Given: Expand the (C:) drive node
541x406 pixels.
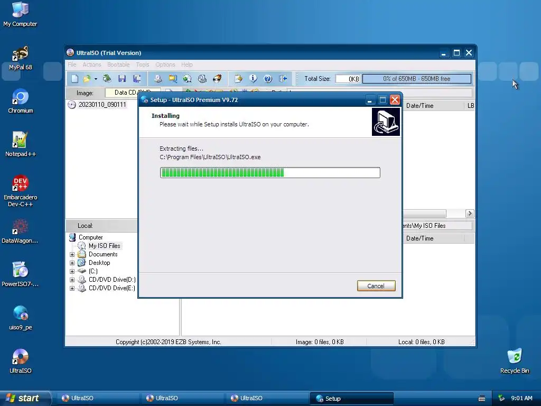Looking at the screenshot, I should point(72,271).
